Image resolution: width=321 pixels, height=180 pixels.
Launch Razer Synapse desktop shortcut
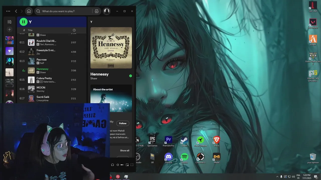(200, 141)
